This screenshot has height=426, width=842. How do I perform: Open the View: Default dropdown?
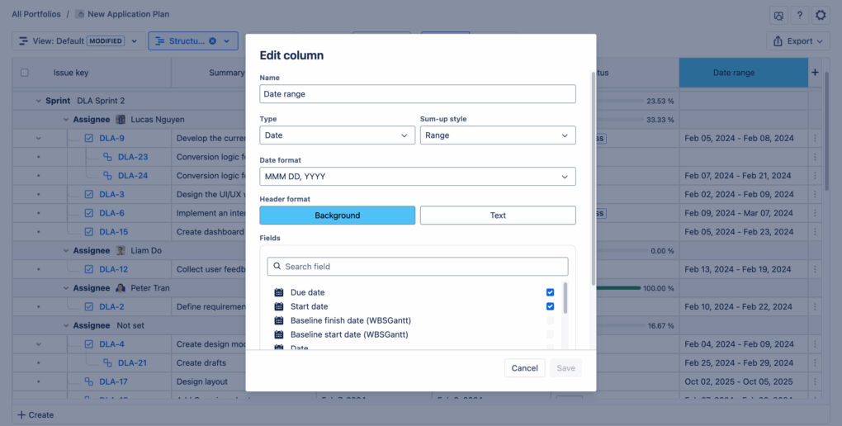coord(78,40)
